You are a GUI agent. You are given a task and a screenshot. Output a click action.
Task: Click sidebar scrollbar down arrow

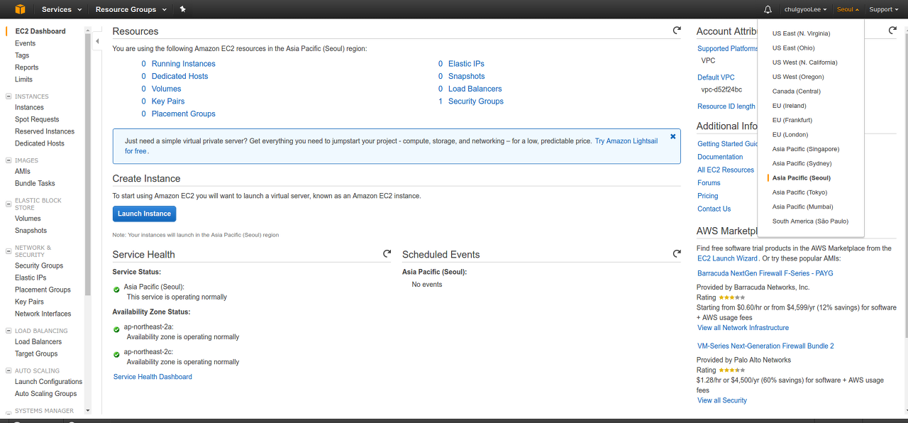(88, 410)
